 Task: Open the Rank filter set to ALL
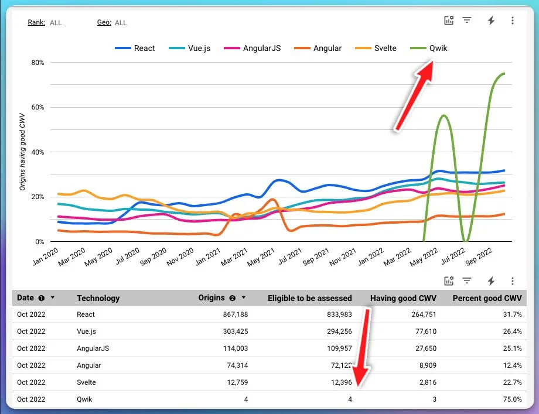(x=45, y=23)
